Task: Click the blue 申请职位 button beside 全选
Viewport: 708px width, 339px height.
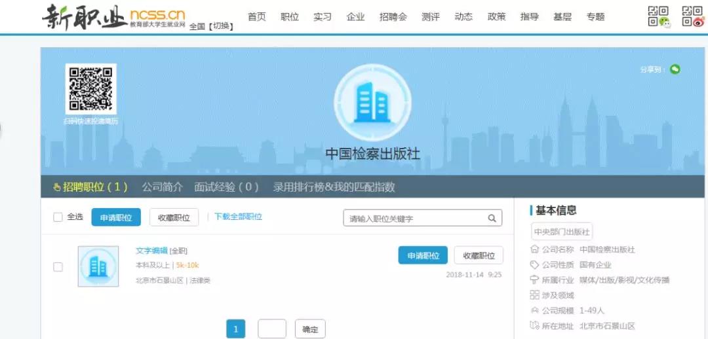Action: [116, 217]
